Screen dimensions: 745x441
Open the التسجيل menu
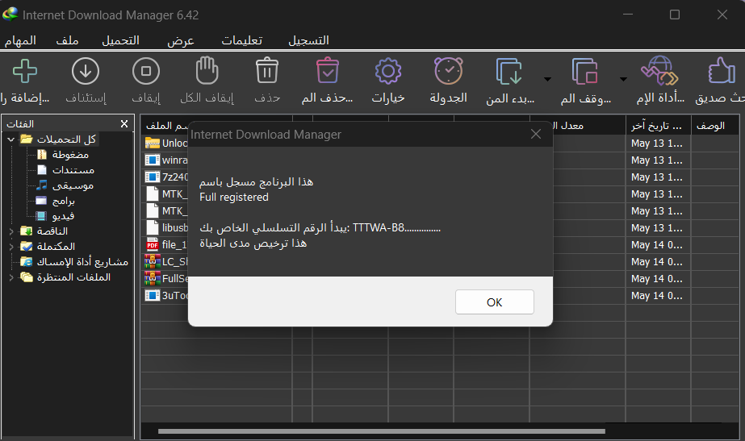click(x=309, y=41)
